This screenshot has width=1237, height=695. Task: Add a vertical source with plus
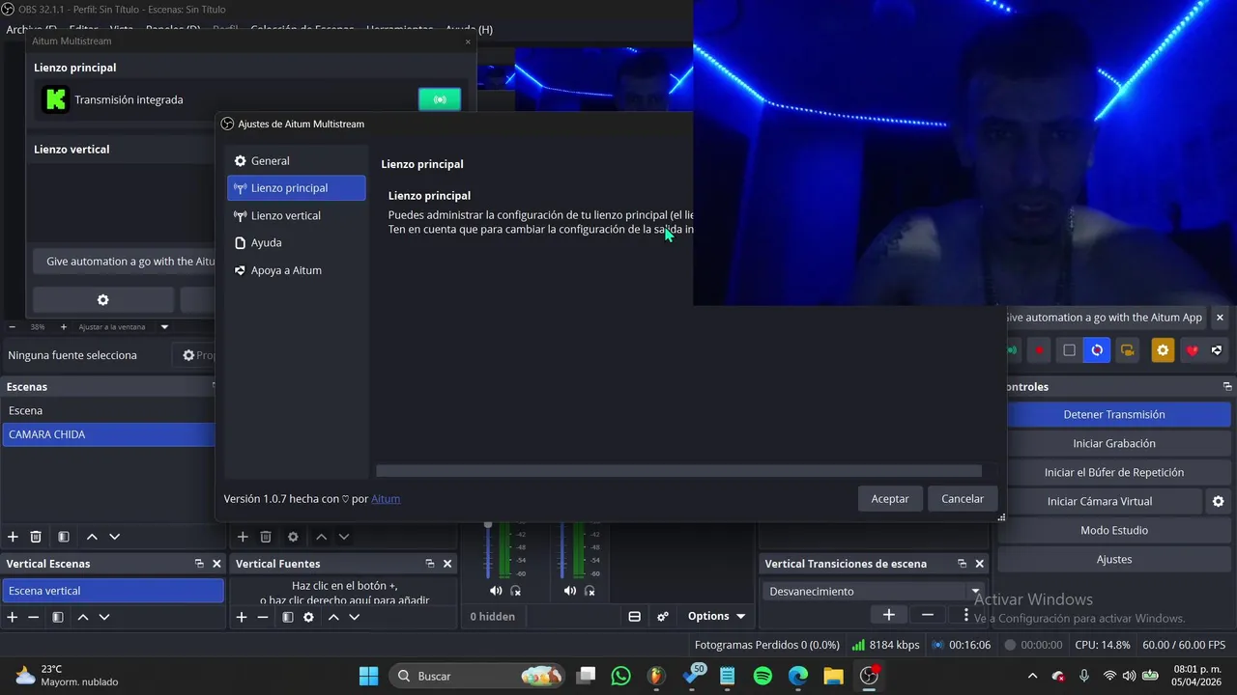(x=242, y=617)
